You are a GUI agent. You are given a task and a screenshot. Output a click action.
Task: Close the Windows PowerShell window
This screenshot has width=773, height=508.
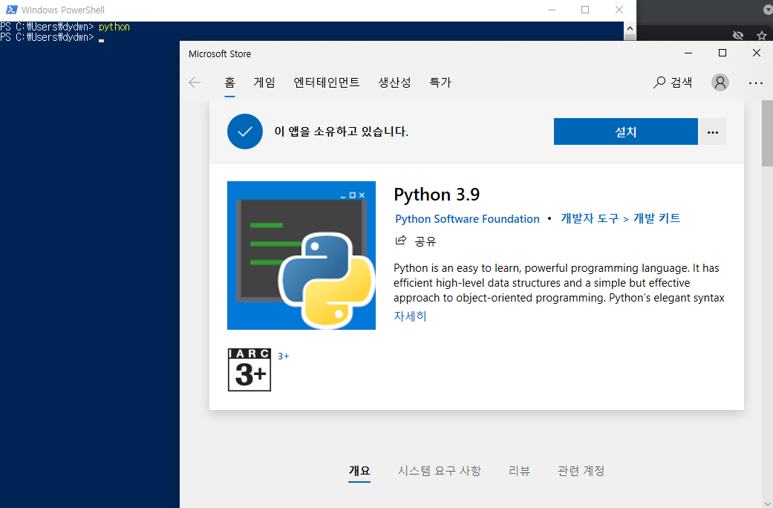(x=619, y=10)
